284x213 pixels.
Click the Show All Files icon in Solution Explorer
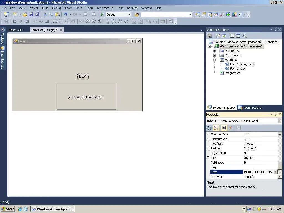[x=218, y=36]
